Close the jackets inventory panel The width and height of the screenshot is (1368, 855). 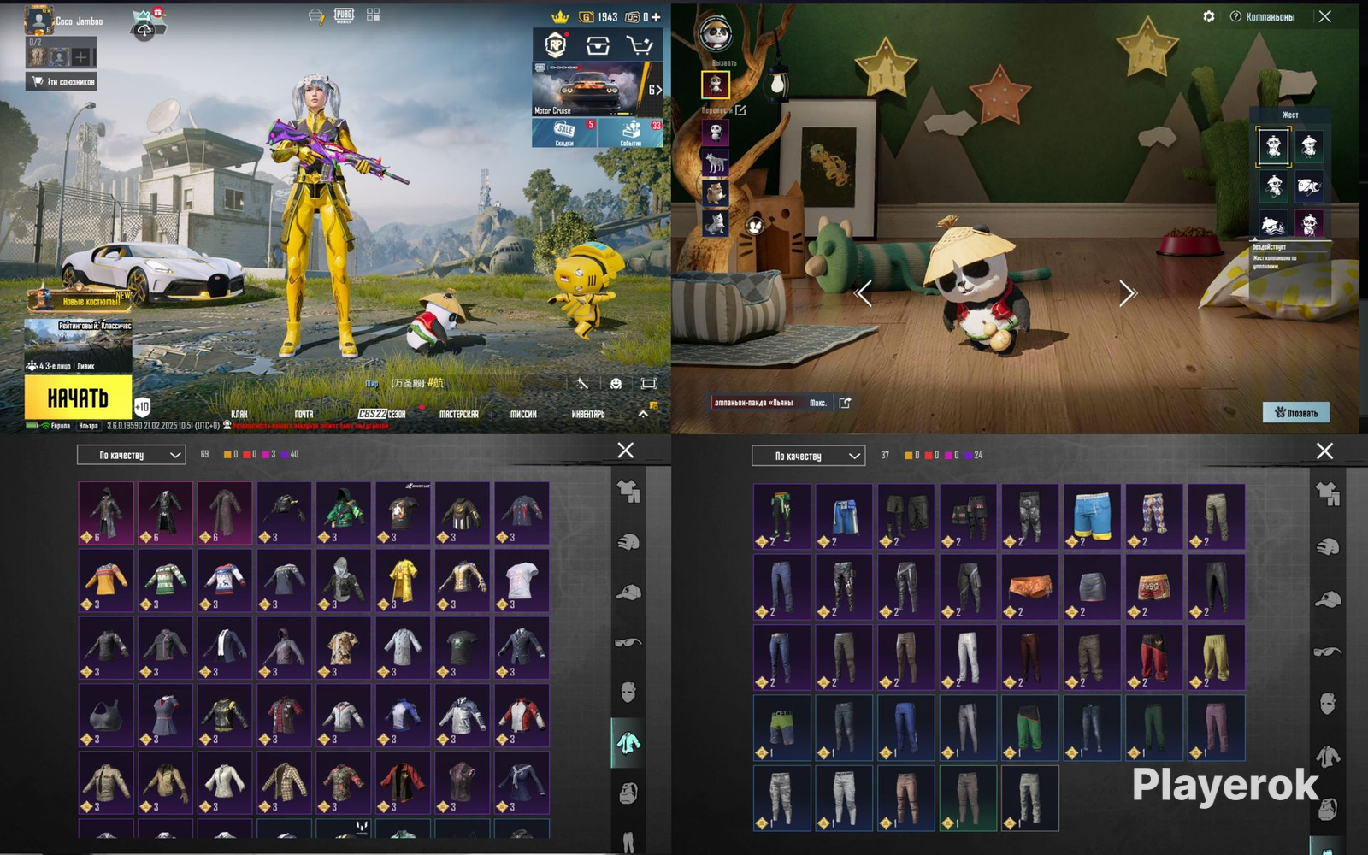[626, 450]
